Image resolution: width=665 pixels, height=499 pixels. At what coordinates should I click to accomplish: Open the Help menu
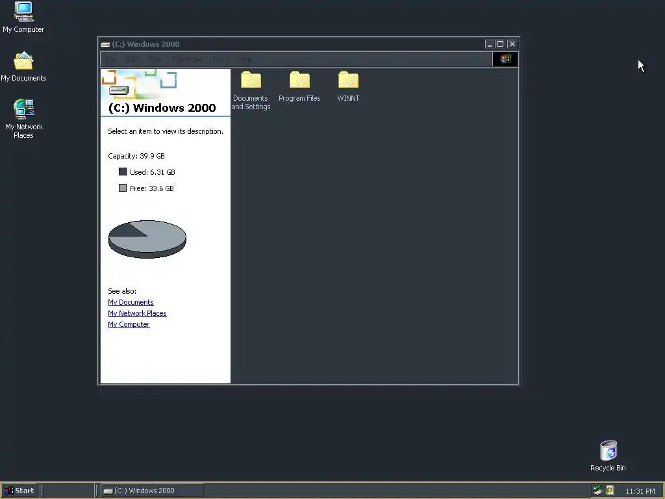pyautogui.click(x=246, y=59)
